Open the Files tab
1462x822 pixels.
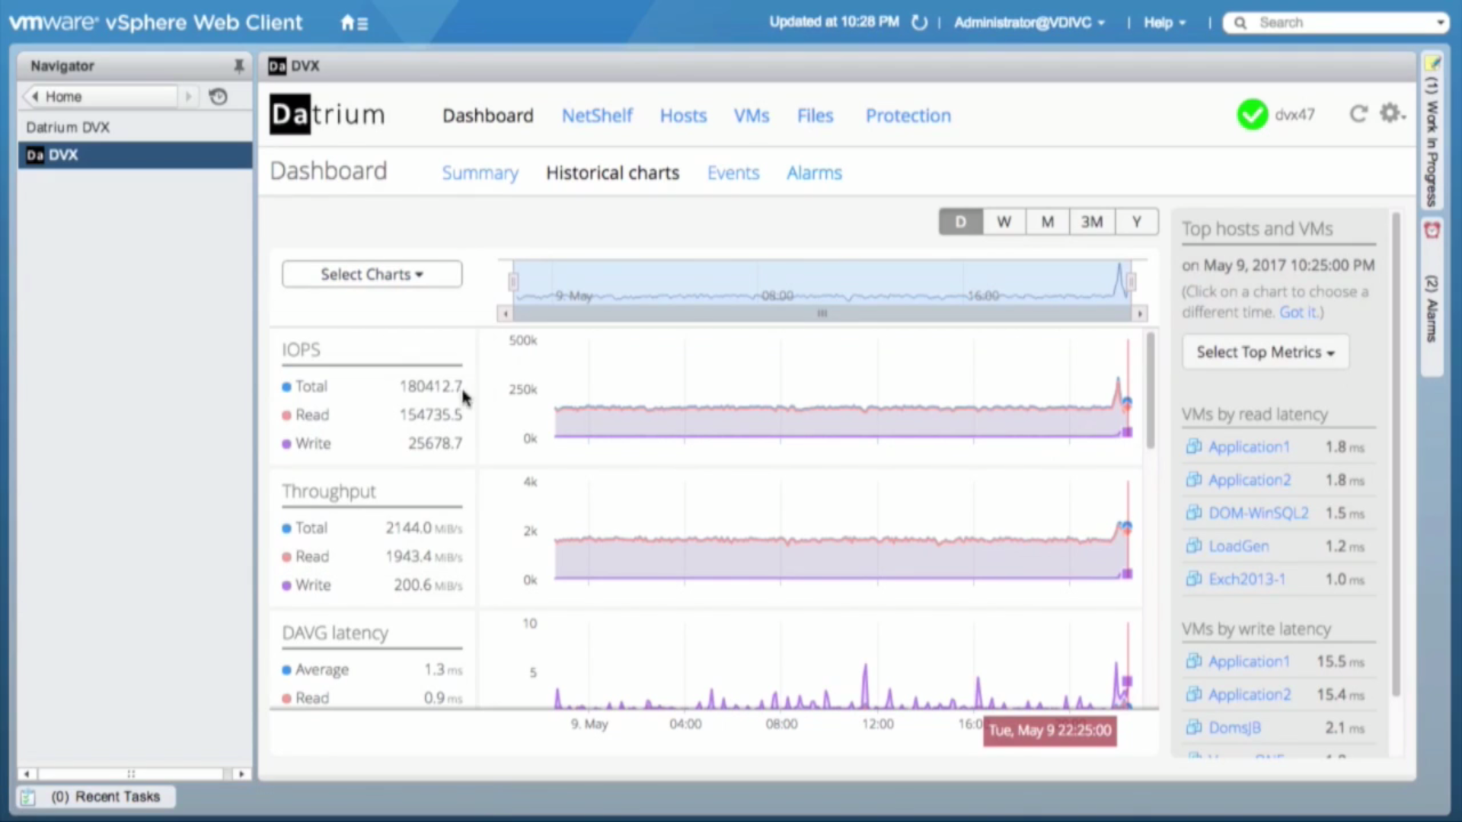[x=815, y=116]
